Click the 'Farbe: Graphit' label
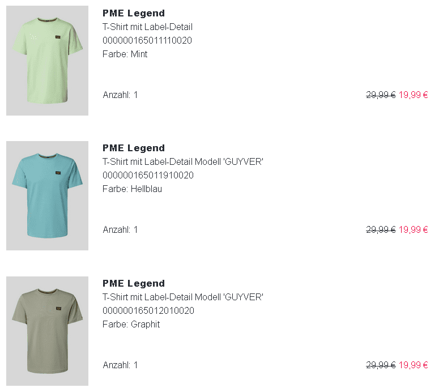The height and width of the screenshot is (392, 443). point(131,324)
